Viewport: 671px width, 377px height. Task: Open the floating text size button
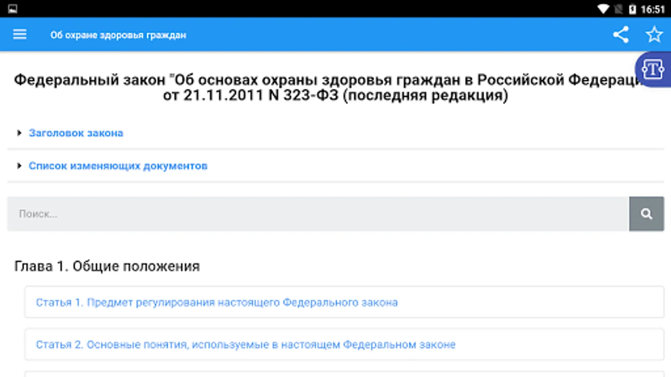point(653,70)
